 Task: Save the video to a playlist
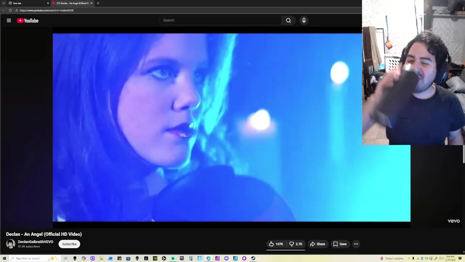(x=340, y=244)
